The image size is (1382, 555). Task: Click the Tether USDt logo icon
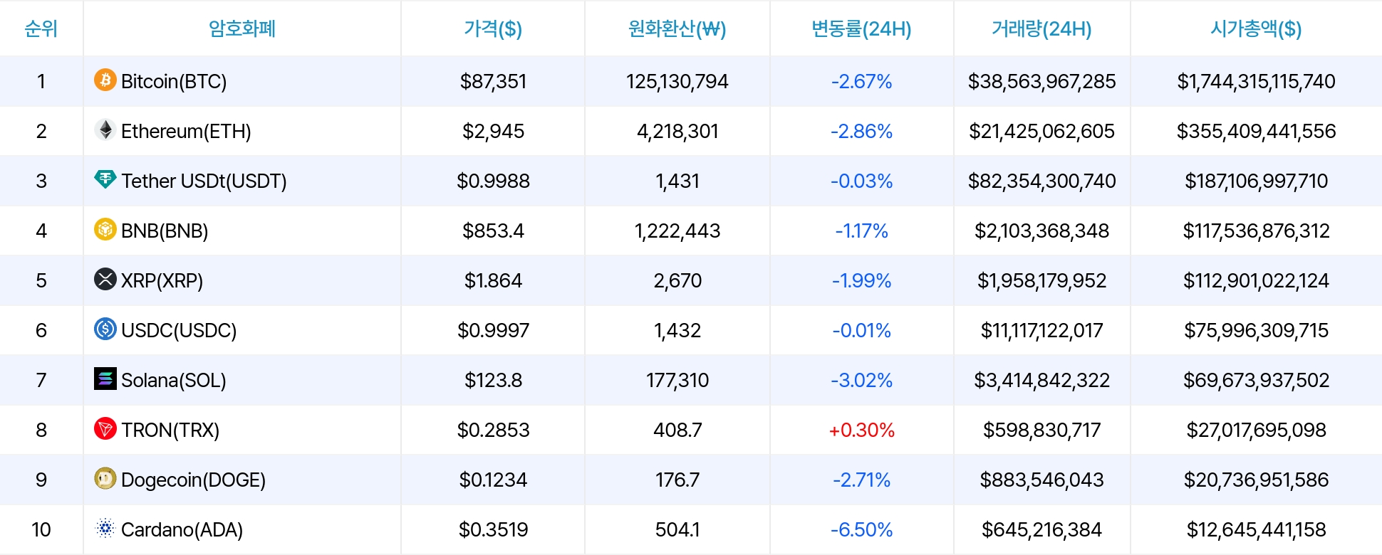(x=105, y=179)
